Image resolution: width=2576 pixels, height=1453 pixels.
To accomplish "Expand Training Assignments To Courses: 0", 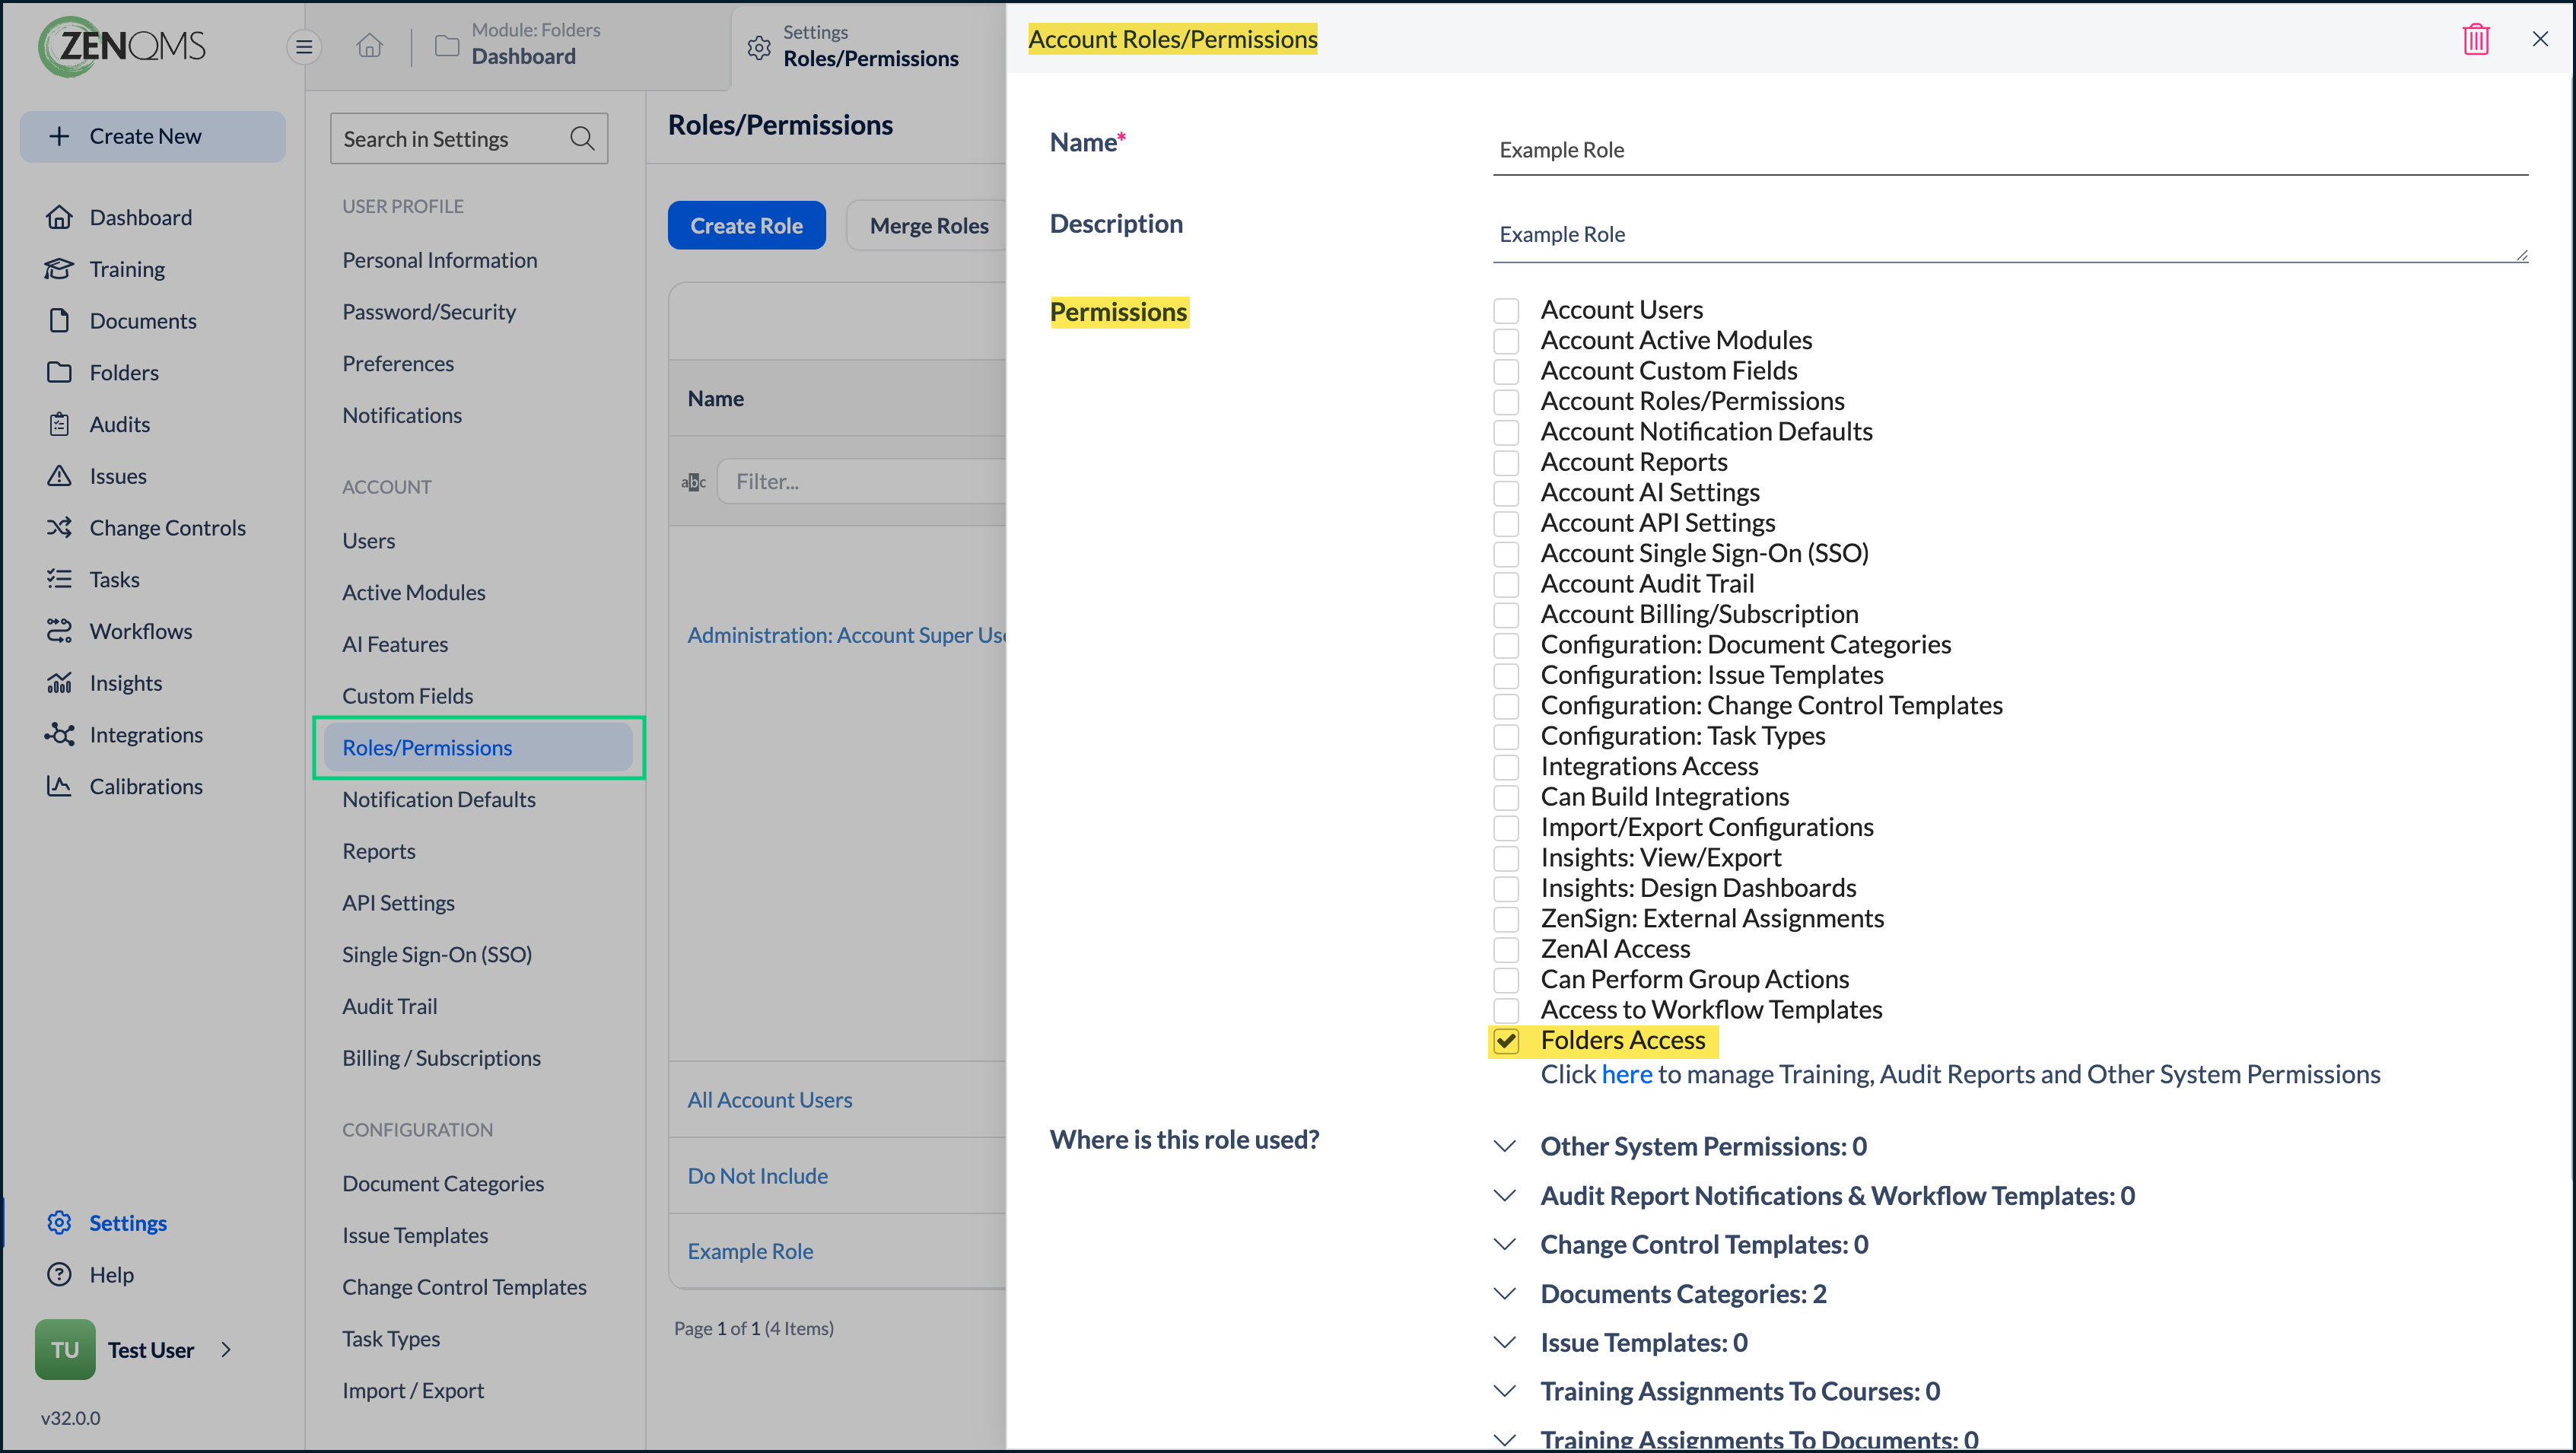I will pos(1504,1391).
